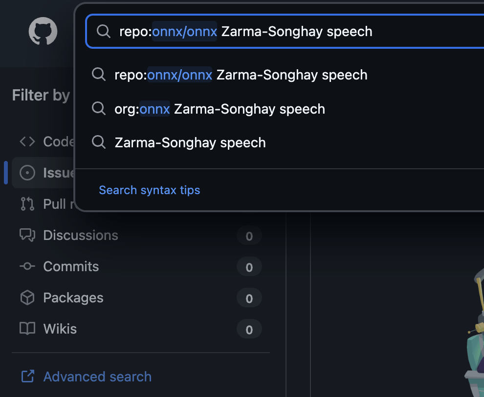Click the Commits filter icon
Screen dimensions: 484x397
27,266
